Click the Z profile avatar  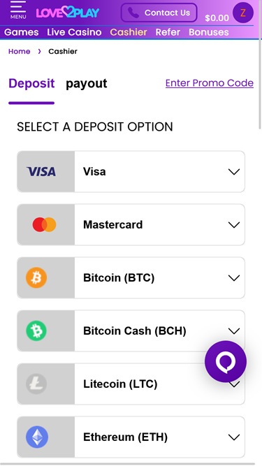[x=243, y=13]
